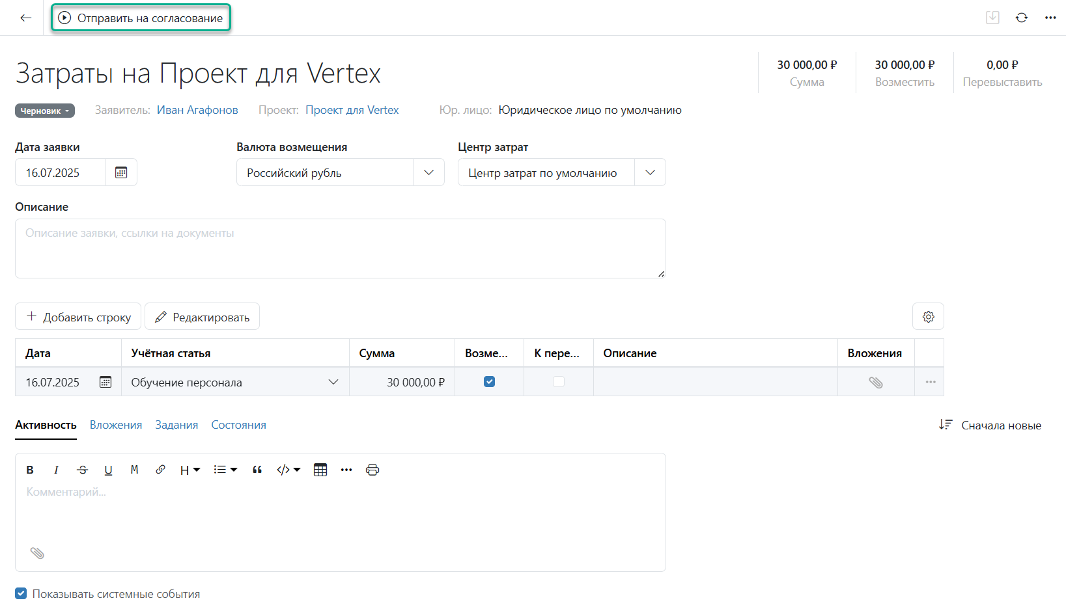Click the Возместить 30 000,00 ₽ total
Image resolution: width=1066 pixels, height=607 pixels.
(x=905, y=73)
